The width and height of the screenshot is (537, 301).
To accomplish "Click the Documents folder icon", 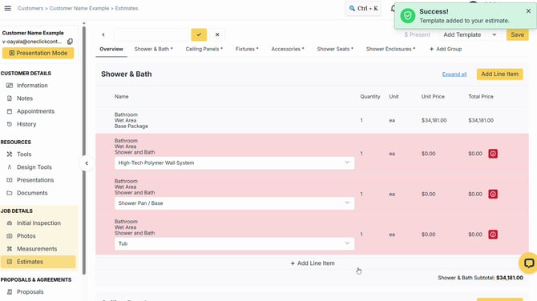I will click(x=10, y=193).
